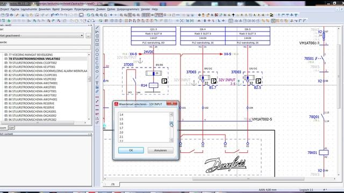
Task: Select page 85 STUURSTROOMSCHEMA AW1IT001
Action: pyautogui.click(x=32, y=87)
